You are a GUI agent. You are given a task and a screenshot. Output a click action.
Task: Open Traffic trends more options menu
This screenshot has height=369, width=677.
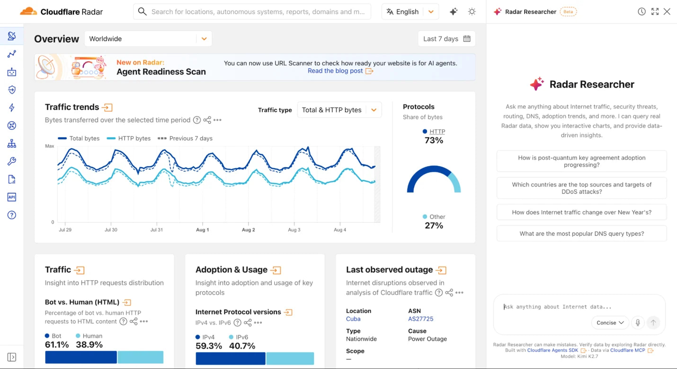[218, 120]
